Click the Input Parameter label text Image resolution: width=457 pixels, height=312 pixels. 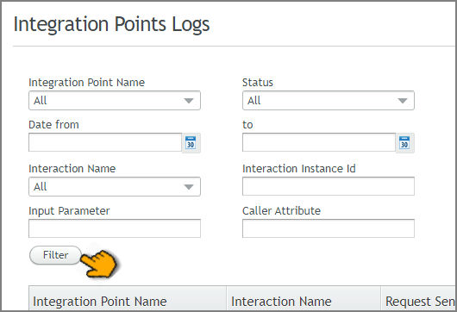(69, 211)
